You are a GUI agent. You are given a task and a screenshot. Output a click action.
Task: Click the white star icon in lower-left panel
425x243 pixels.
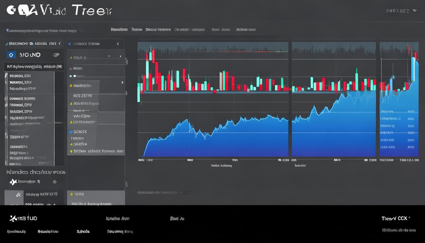13,182
